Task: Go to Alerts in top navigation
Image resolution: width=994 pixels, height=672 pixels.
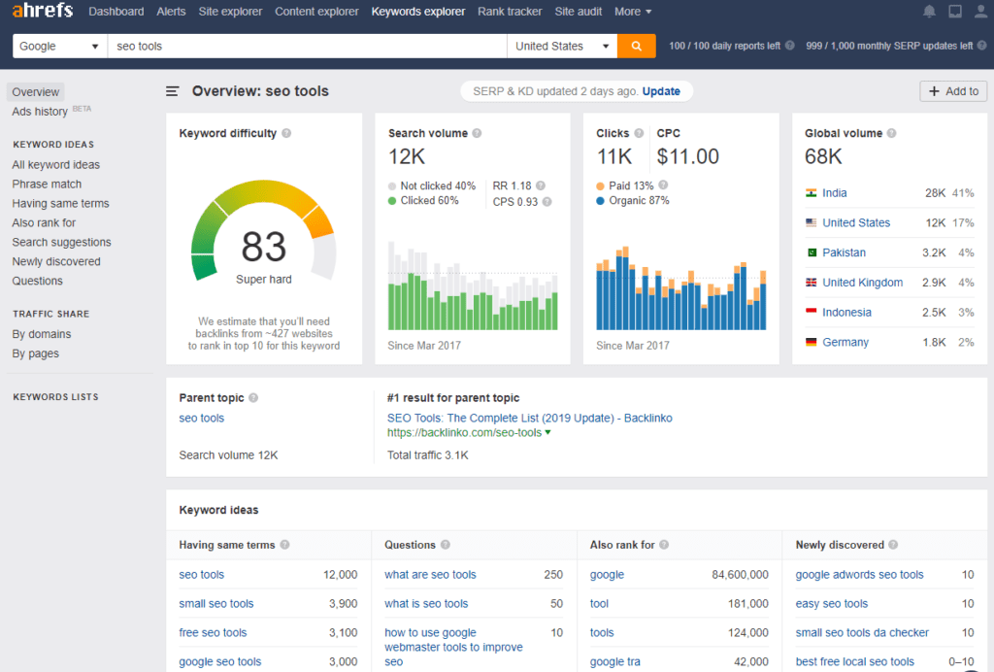Action: (171, 12)
